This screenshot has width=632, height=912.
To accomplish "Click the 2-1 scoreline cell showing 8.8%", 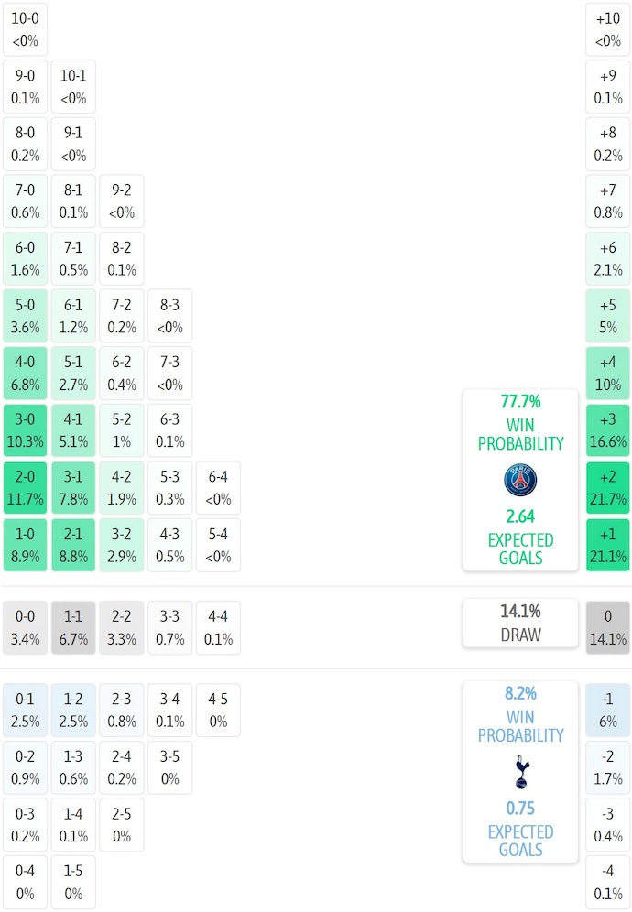I will click(73, 546).
